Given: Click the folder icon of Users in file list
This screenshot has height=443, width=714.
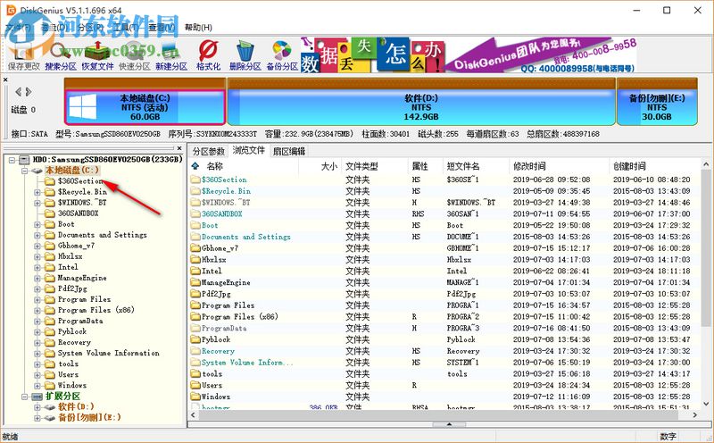Looking at the screenshot, I should (195, 385).
